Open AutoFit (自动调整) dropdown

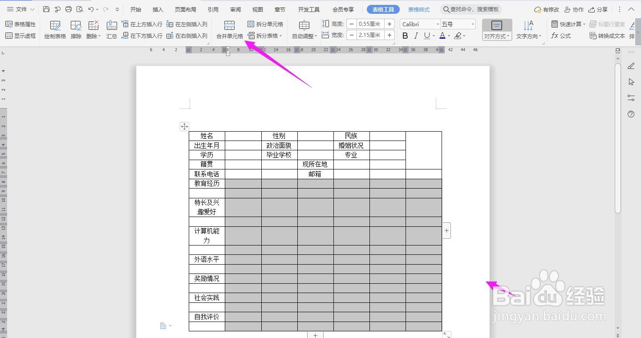tap(304, 30)
